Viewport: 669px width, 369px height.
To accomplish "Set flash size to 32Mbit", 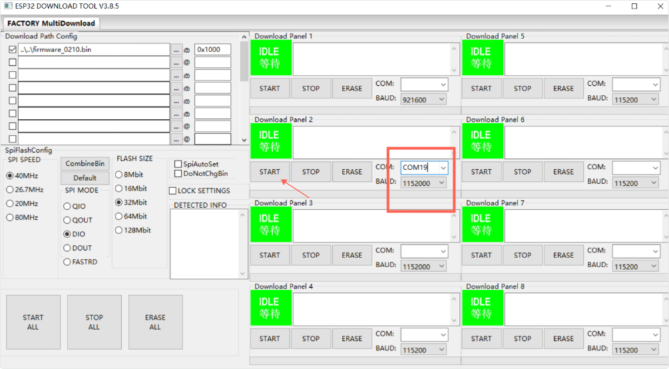I will (x=119, y=202).
